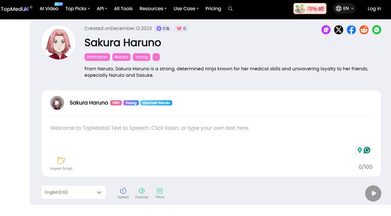
Task: Click the play count 0.1k badge
Action: coord(163,28)
